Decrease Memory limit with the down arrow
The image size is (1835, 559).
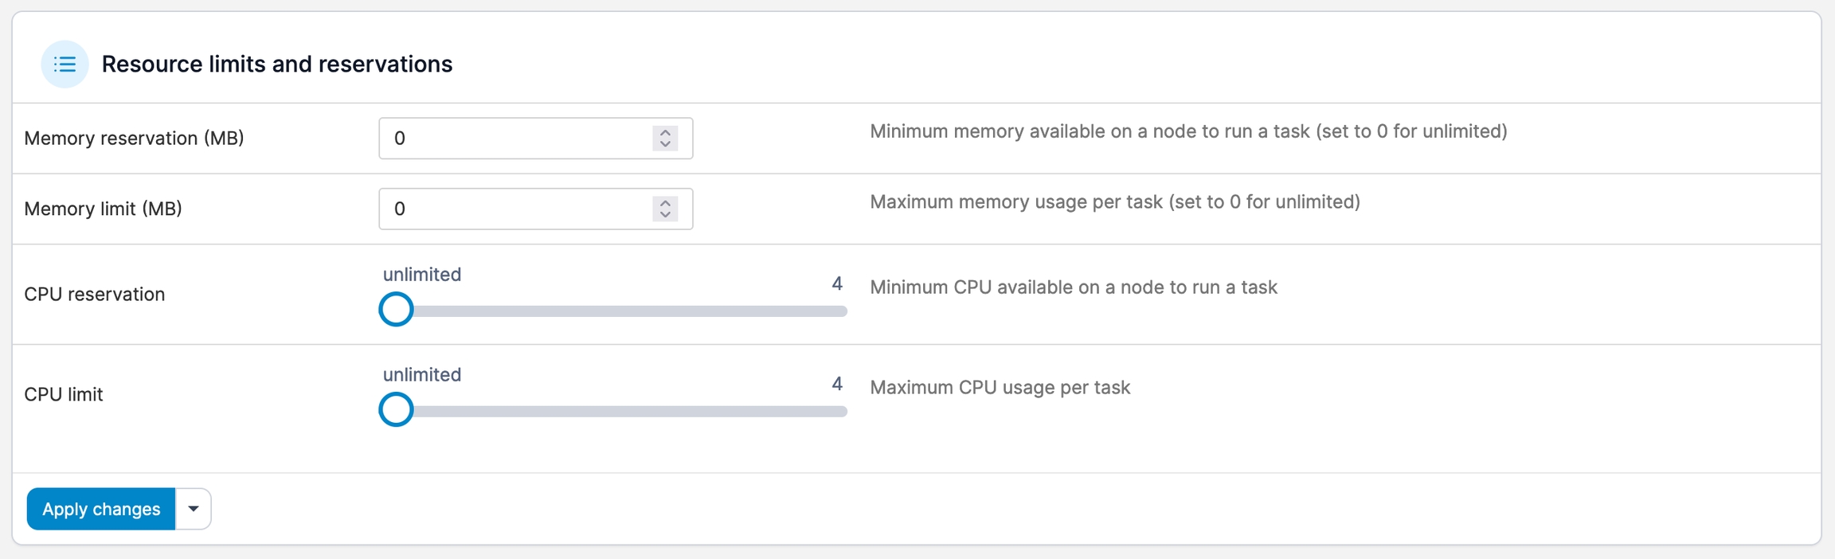pyautogui.click(x=665, y=215)
